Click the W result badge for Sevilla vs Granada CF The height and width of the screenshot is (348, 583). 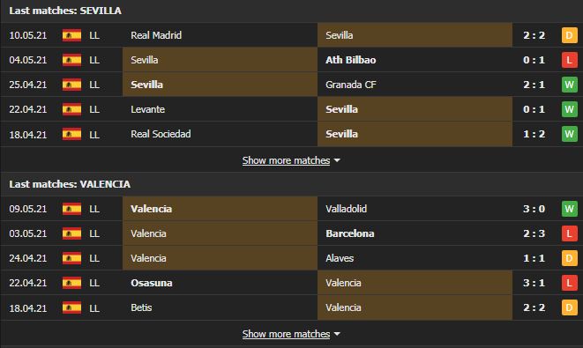coord(569,85)
